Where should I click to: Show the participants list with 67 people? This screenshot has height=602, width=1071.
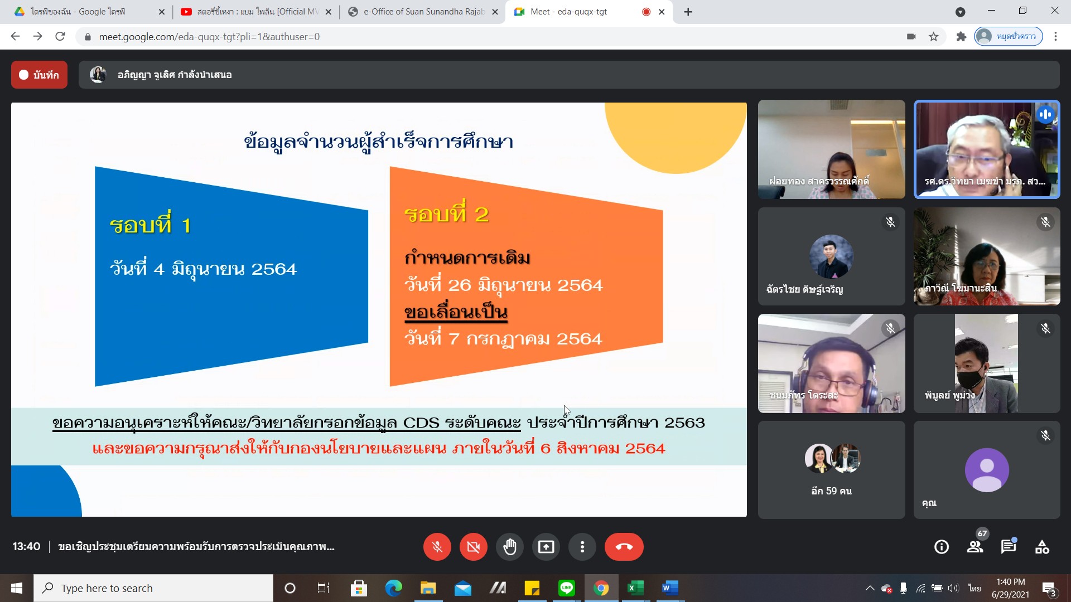(x=975, y=547)
